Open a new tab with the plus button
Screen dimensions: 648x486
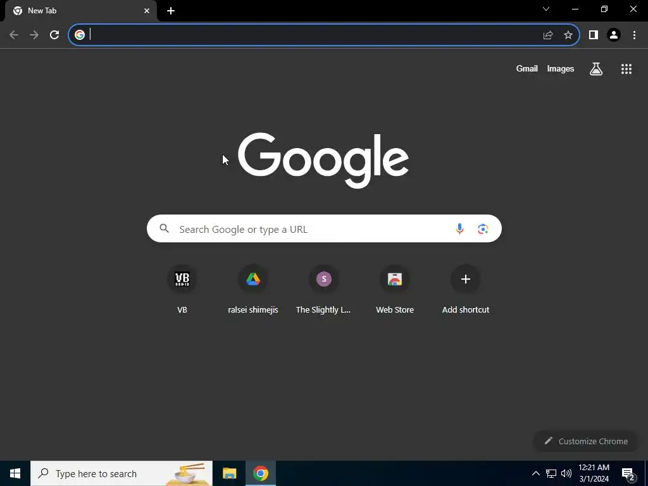coord(171,11)
